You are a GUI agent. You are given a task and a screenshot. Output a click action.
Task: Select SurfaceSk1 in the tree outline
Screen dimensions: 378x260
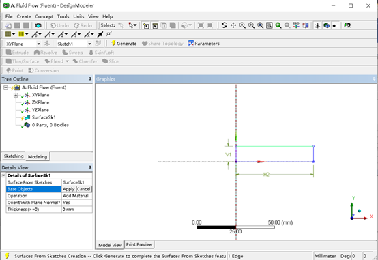tap(44, 117)
